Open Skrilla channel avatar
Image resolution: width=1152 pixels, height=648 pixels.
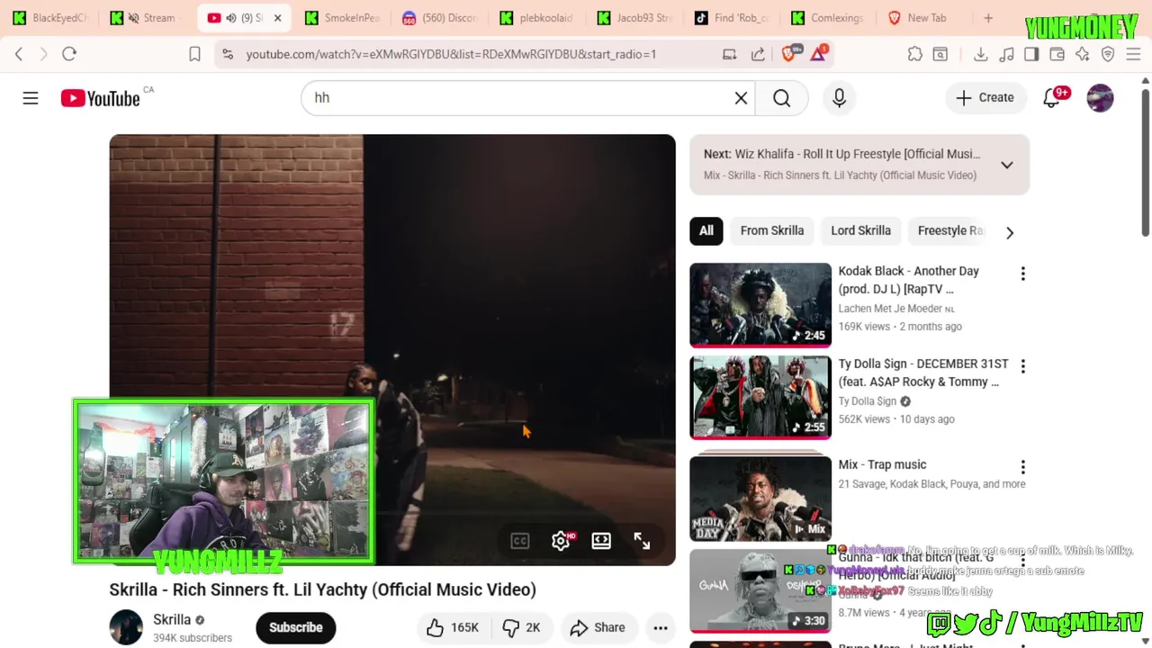pyautogui.click(x=126, y=627)
